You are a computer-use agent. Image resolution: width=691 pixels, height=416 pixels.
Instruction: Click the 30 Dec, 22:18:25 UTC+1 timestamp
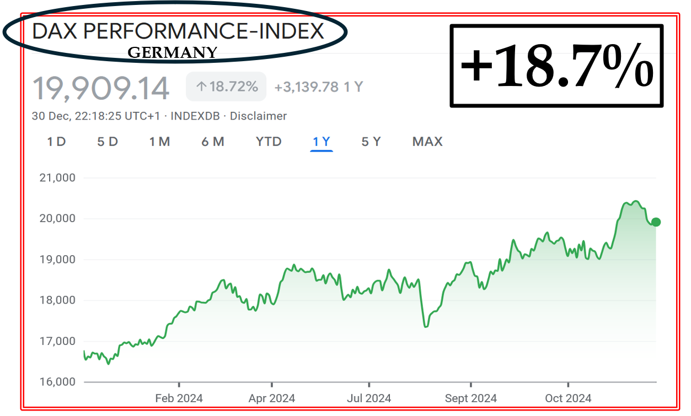click(97, 116)
